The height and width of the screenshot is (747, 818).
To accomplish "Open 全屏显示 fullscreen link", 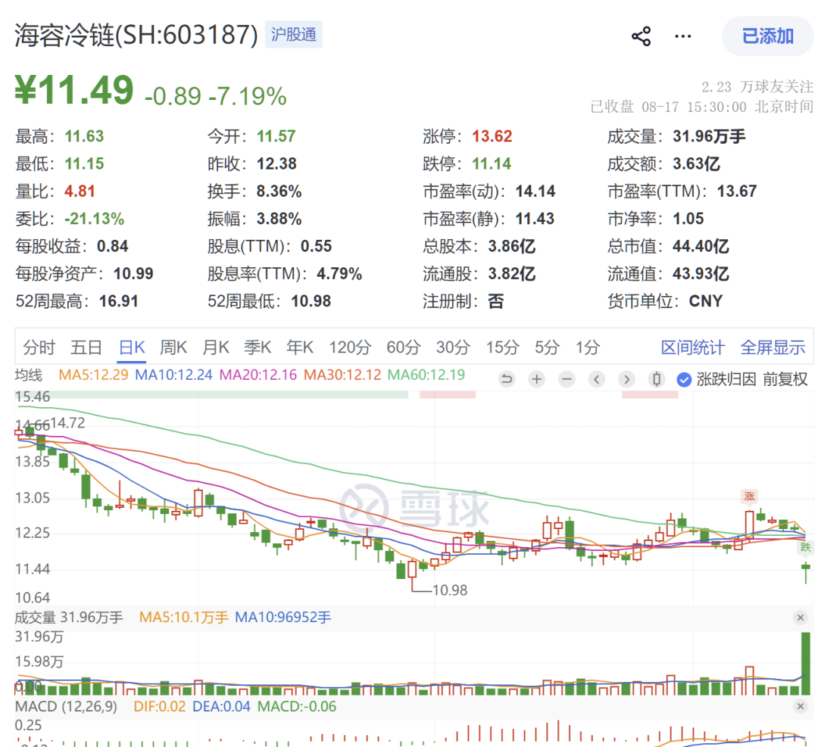I will 773,347.
